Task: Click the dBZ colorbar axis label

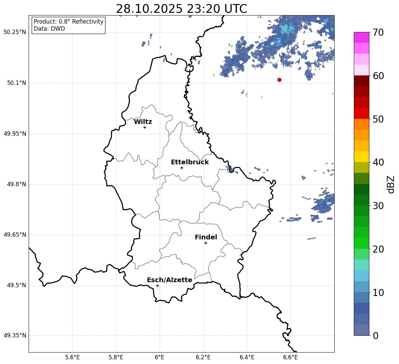Action: coord(391,184)
